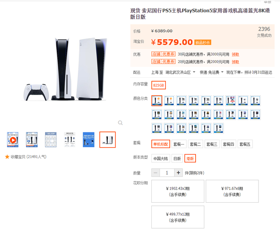This screenshot has width=280, height=238.
Task: Claim the 30元 store coupon via 领取
Action: click(235, 55)
